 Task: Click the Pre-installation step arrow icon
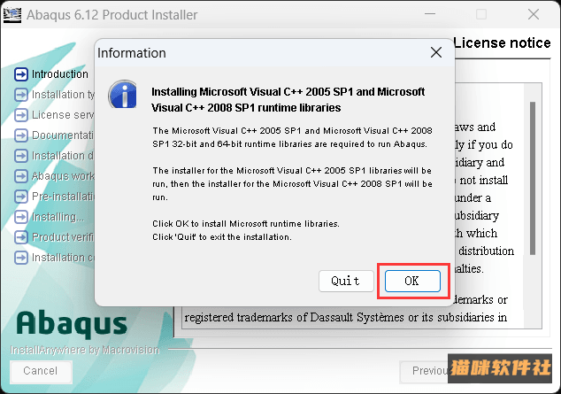click(x=21, y=197)
